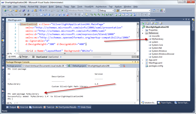Open Performance Explorer side tab
The image size is (196, 114).
point(3,78)
